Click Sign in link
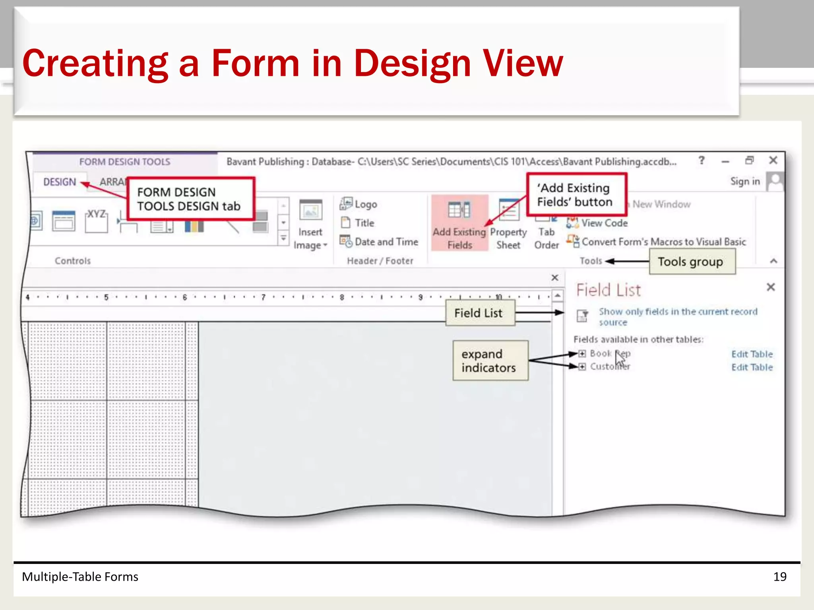Viewport: 814px width, 610px height. 745,181
